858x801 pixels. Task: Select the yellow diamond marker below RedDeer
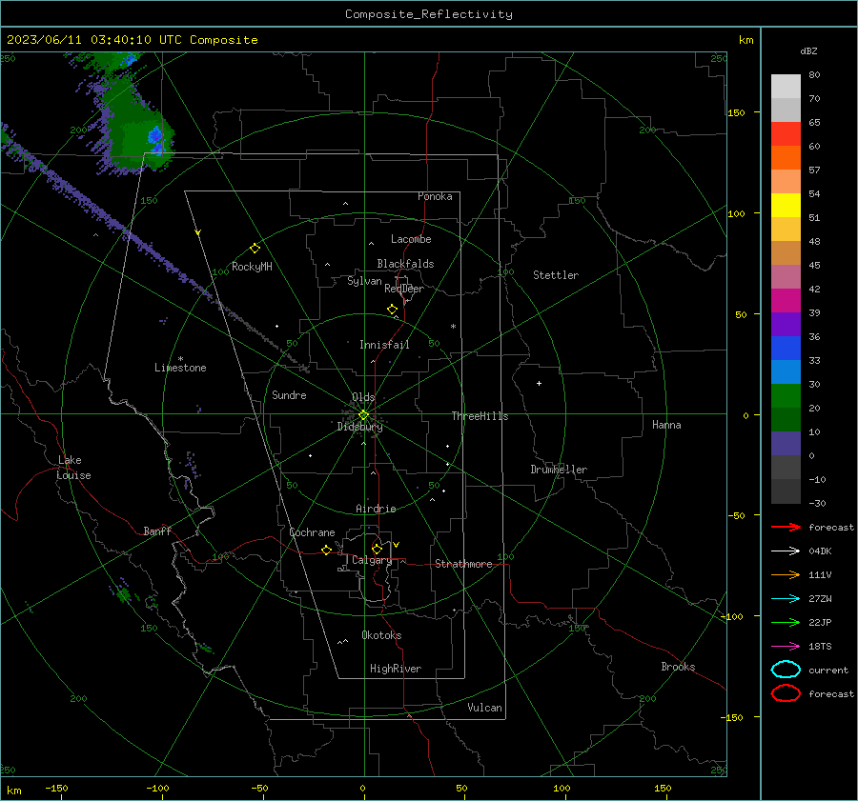click(x=393, y=310)
